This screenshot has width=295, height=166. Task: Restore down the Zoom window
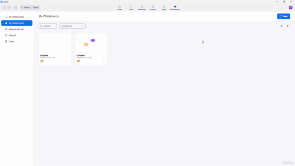click(x=284, y=2)
